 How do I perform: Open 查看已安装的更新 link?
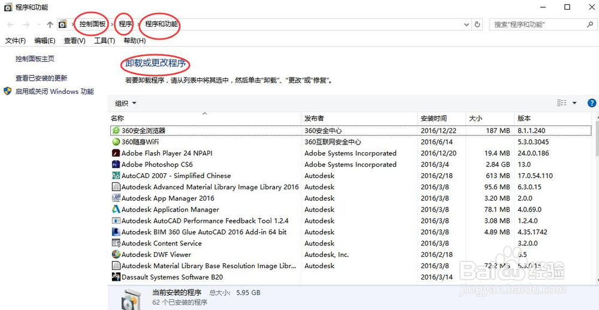pyautogui.click(x=41, y=78)
